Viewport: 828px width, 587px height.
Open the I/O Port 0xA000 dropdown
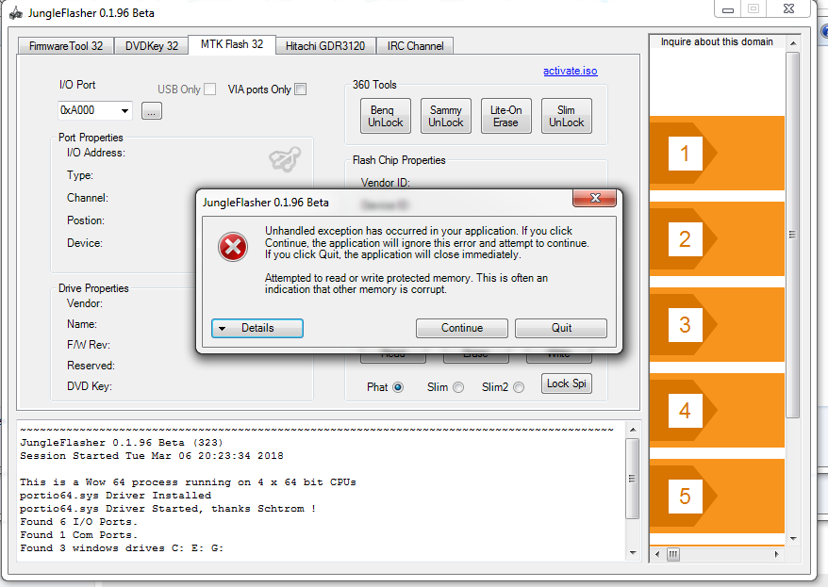click(124, 111)
